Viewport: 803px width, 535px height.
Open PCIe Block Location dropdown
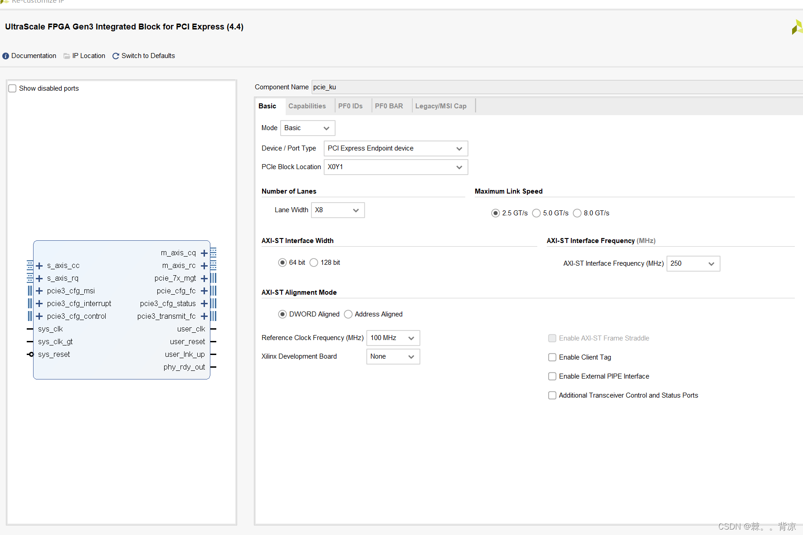396,167
